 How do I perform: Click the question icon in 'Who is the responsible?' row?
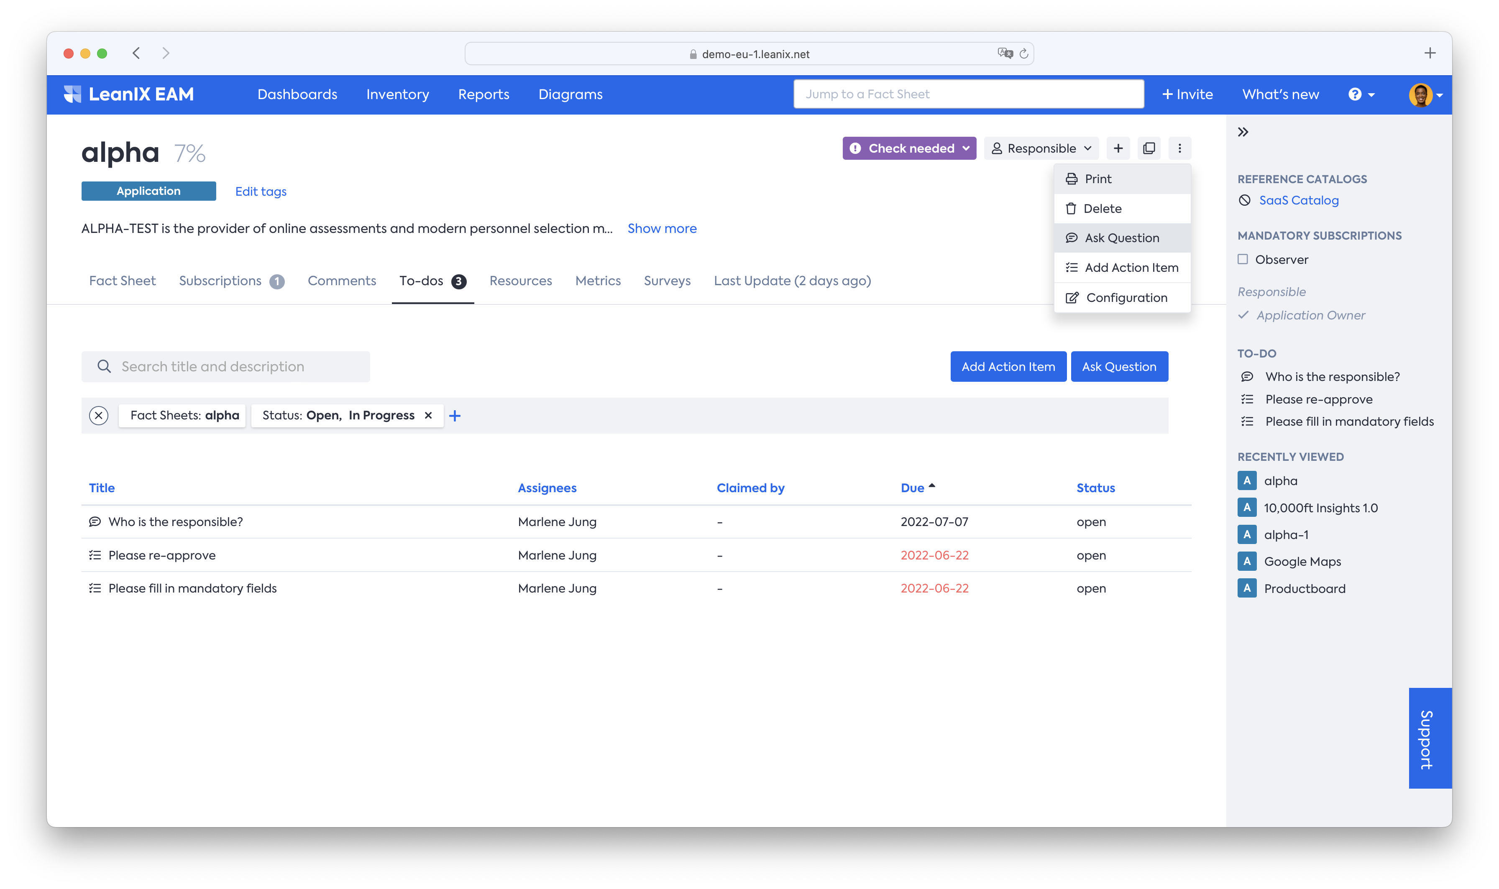95,522
